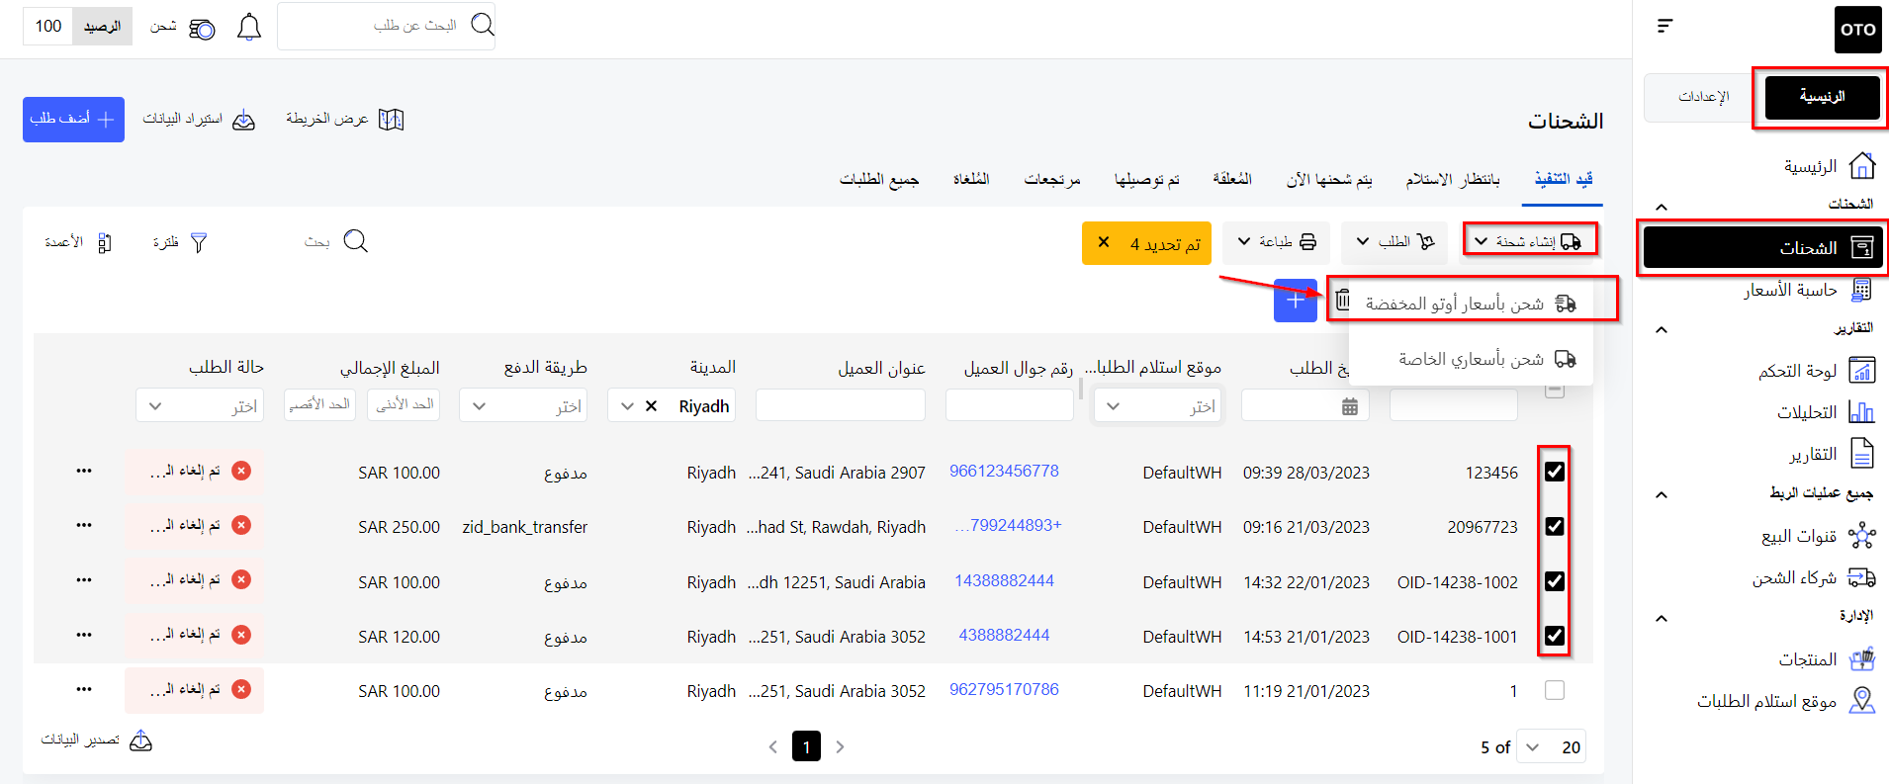
Task: Open the إنشاء شحنة dropdown
Action: point(1529,241)
